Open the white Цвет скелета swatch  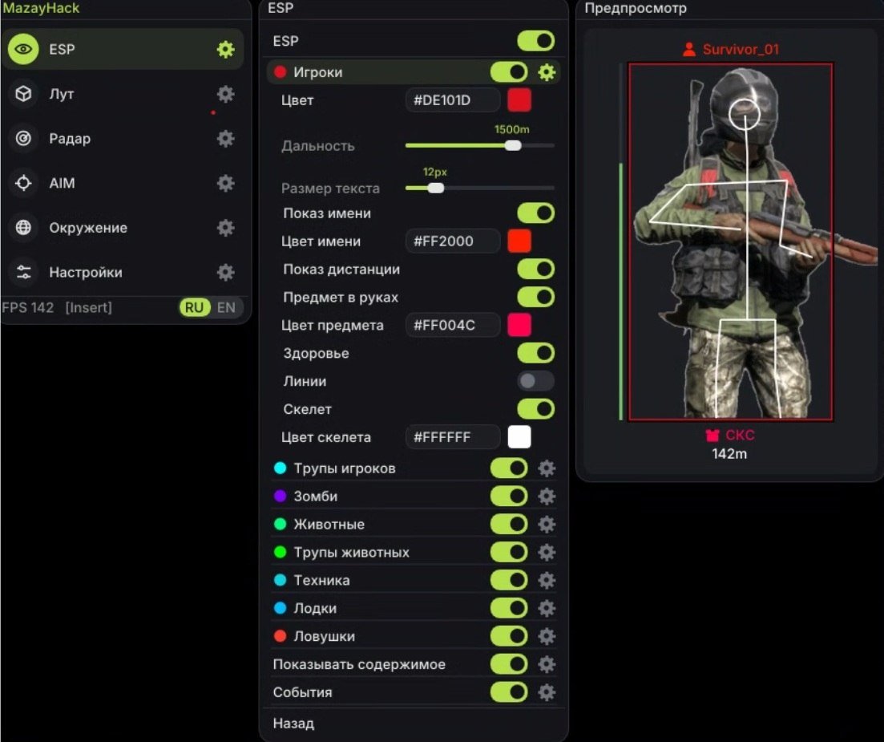(519, 436)
